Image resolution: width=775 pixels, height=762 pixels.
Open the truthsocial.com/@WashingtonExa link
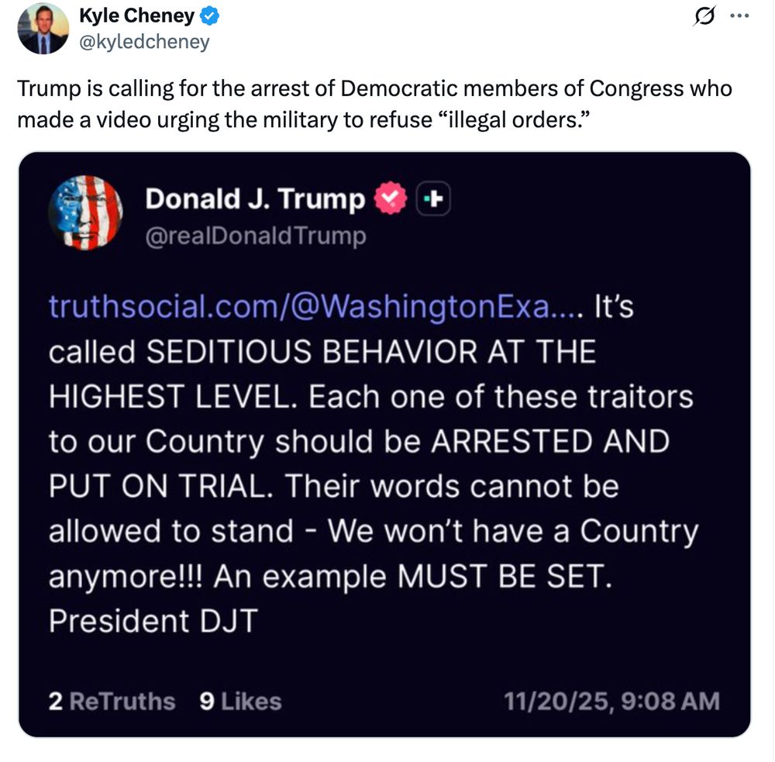point(316,306)
